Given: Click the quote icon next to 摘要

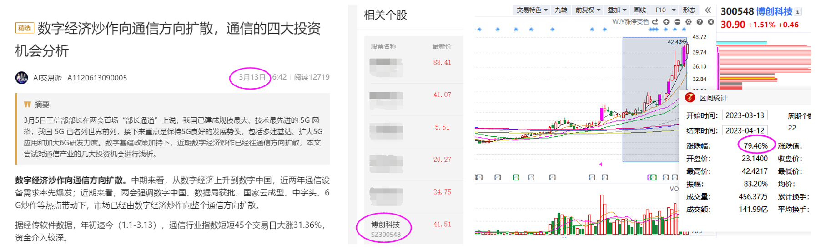Looking at the screenshot, I should pos(27,105).
